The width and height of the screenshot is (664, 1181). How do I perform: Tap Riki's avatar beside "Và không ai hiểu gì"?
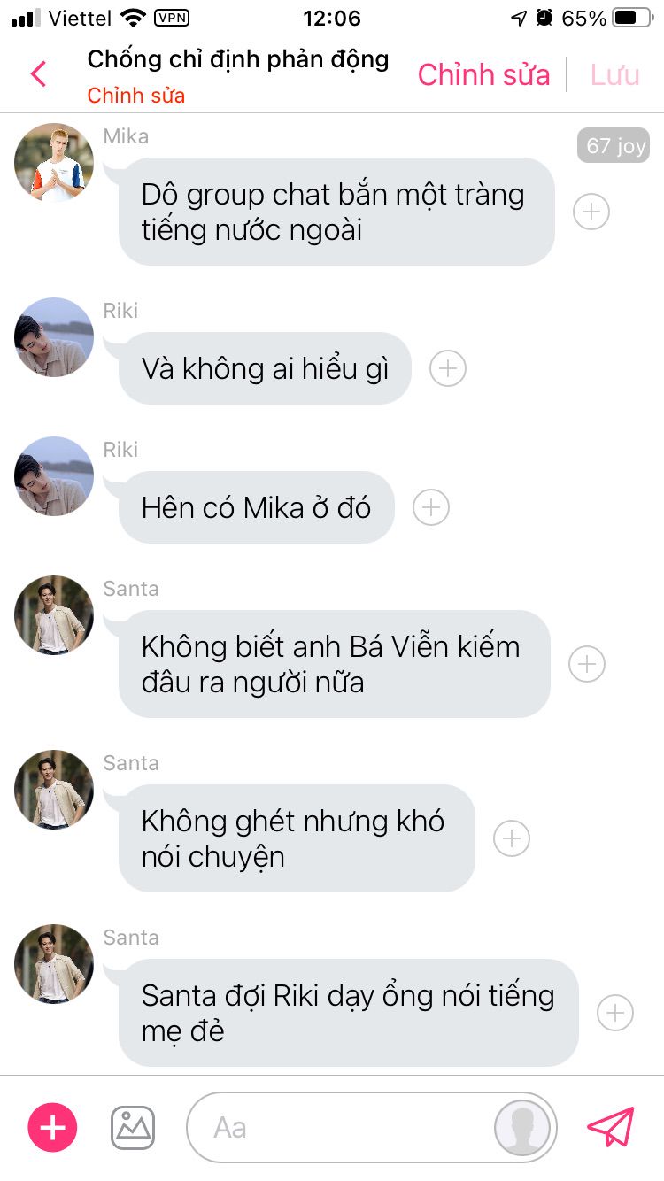tap(54, 337)
